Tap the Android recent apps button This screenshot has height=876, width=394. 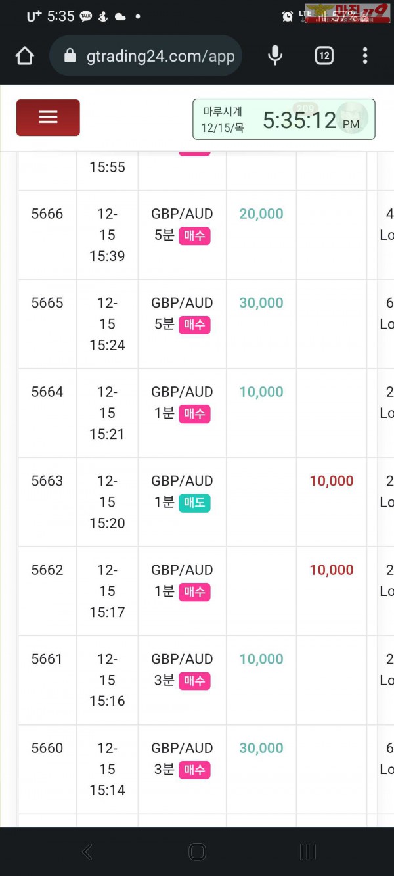307,852
